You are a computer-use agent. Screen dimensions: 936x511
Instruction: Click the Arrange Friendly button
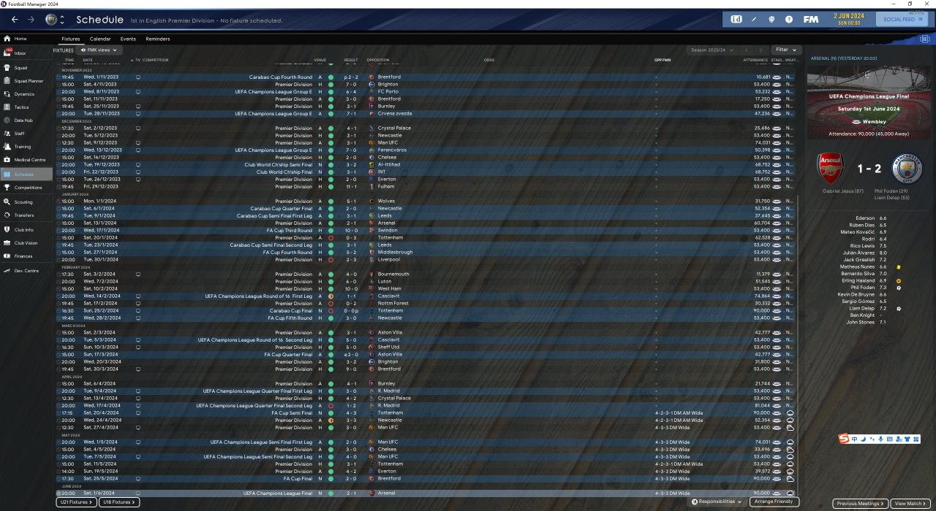(x=774, y=502)
